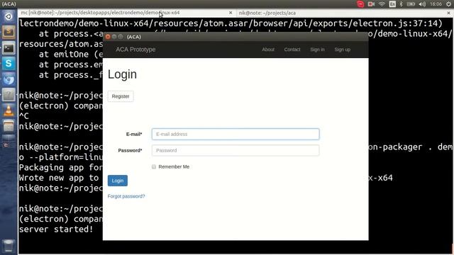Focus the Password input field
The height and width of the screenshot is (255, 454).
click(x=236, y=150)
